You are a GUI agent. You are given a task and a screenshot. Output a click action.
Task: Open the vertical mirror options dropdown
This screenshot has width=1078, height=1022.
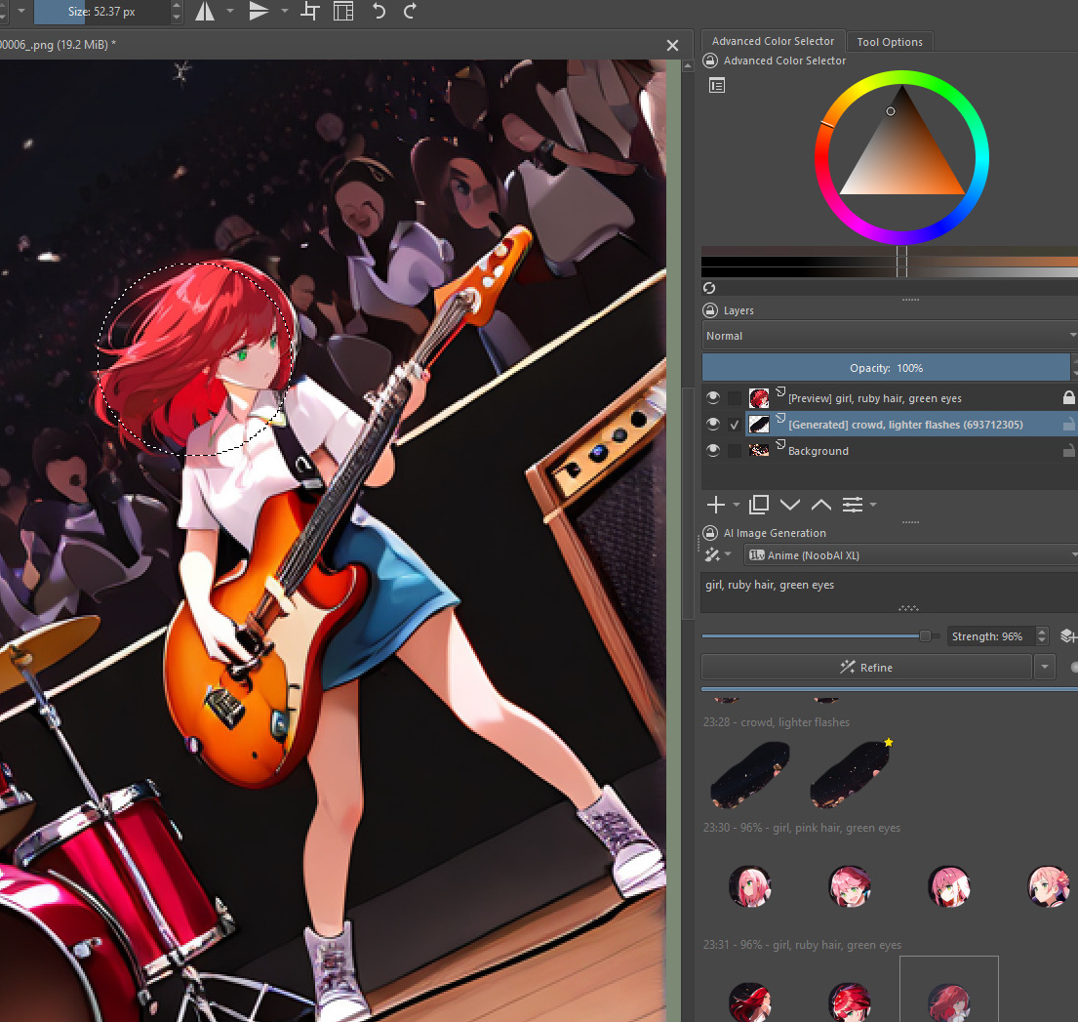click(284, 11)
